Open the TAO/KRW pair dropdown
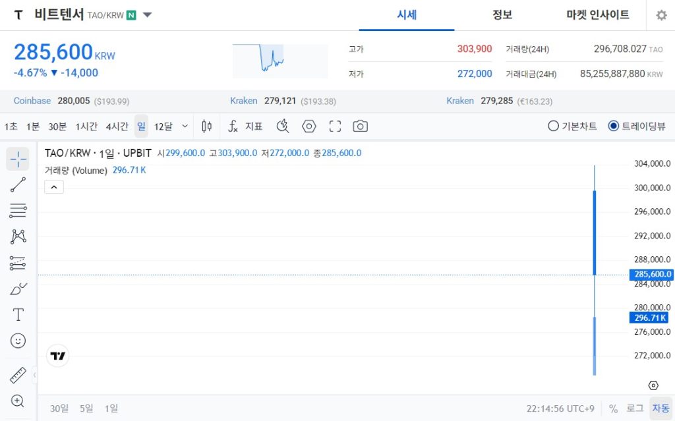The image size is (675, 421). point(147,14)
